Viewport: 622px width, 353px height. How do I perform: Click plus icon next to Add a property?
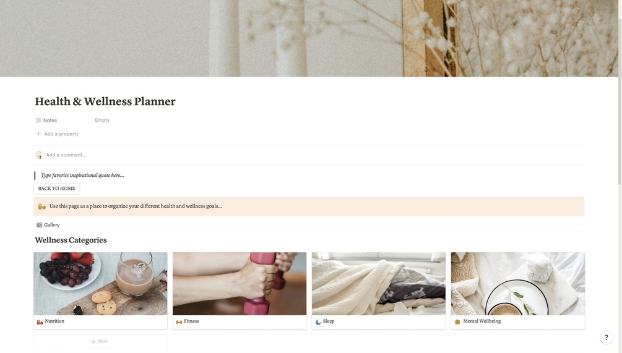(38, 134)
